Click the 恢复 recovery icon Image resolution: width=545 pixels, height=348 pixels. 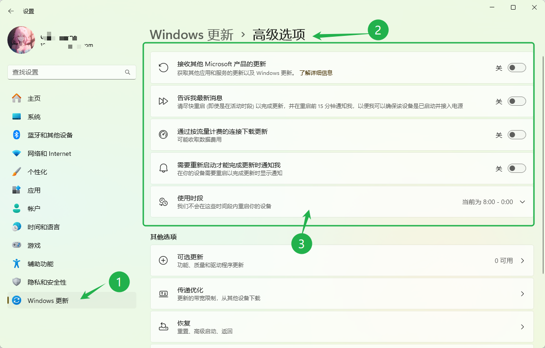coord(163,326)
